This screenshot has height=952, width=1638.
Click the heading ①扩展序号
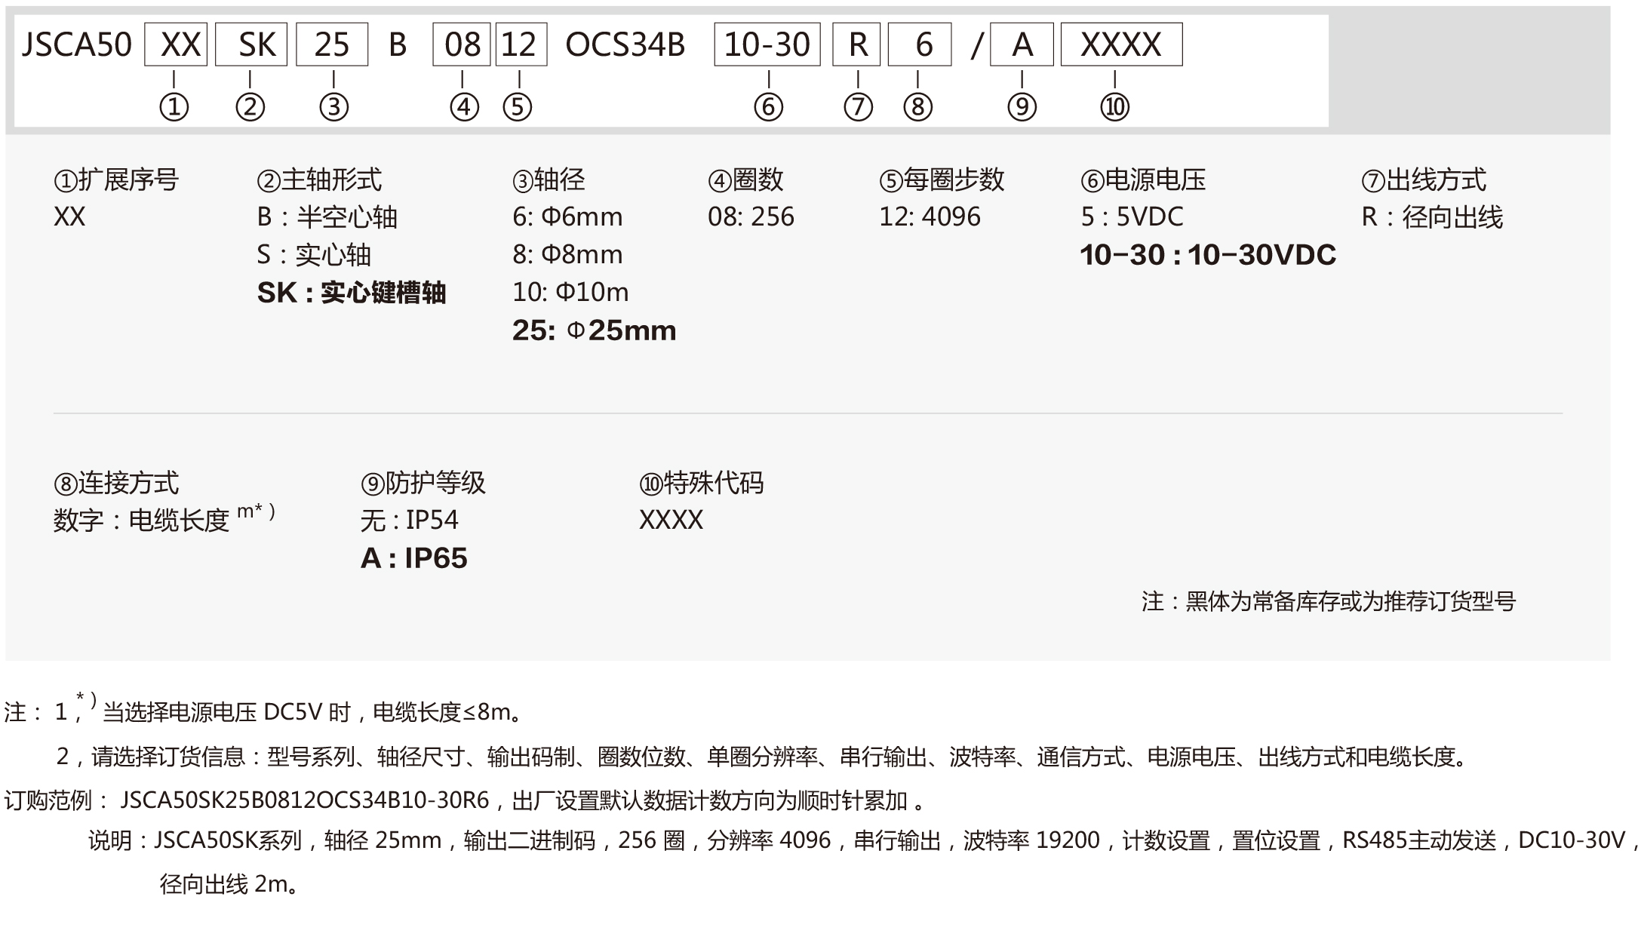(x=116, y=180)
